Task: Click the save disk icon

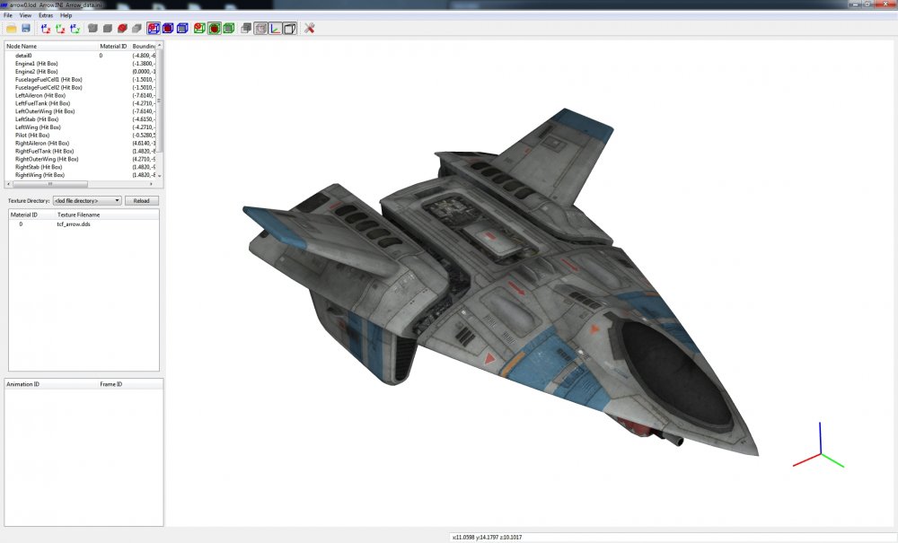Action: click(26, 28)
